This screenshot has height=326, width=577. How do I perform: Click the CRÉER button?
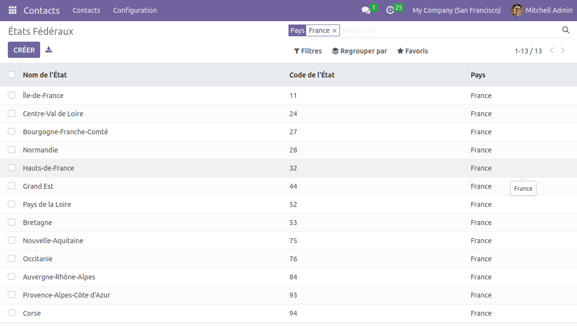24,50
